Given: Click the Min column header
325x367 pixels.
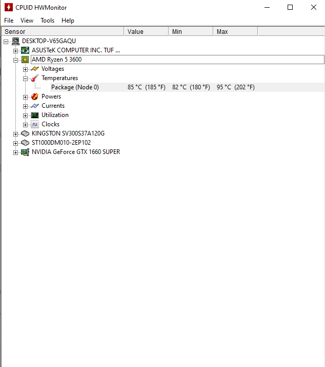Looking at the screenshot, I should pyautogui.click(x=191, y=31).
